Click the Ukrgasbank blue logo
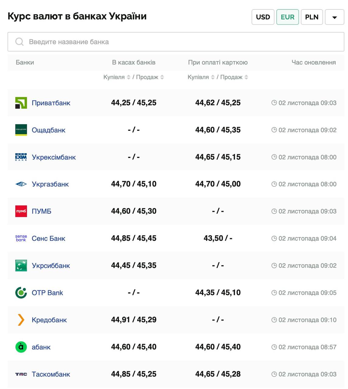The width and height of the screenshot is (348, 389). click(x=21, y=184)
